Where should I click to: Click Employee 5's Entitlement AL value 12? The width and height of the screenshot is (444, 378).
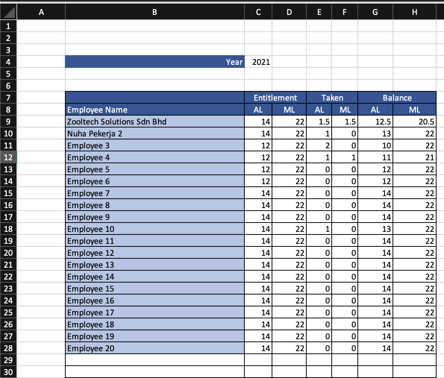pos(258,169)
